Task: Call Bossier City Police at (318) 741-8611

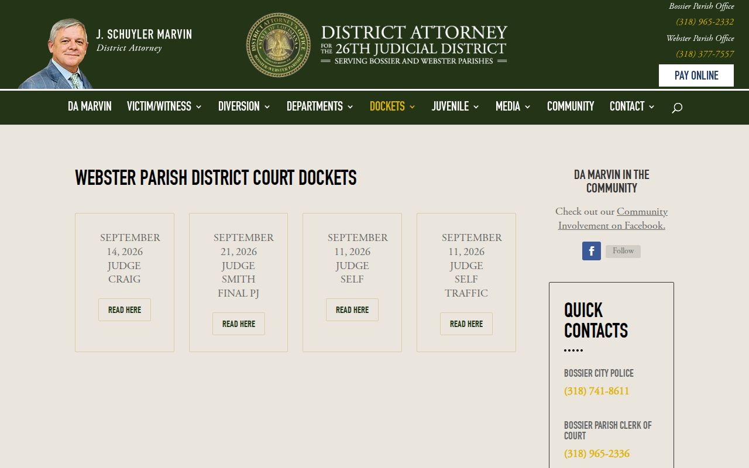Action: pos(597,391)
